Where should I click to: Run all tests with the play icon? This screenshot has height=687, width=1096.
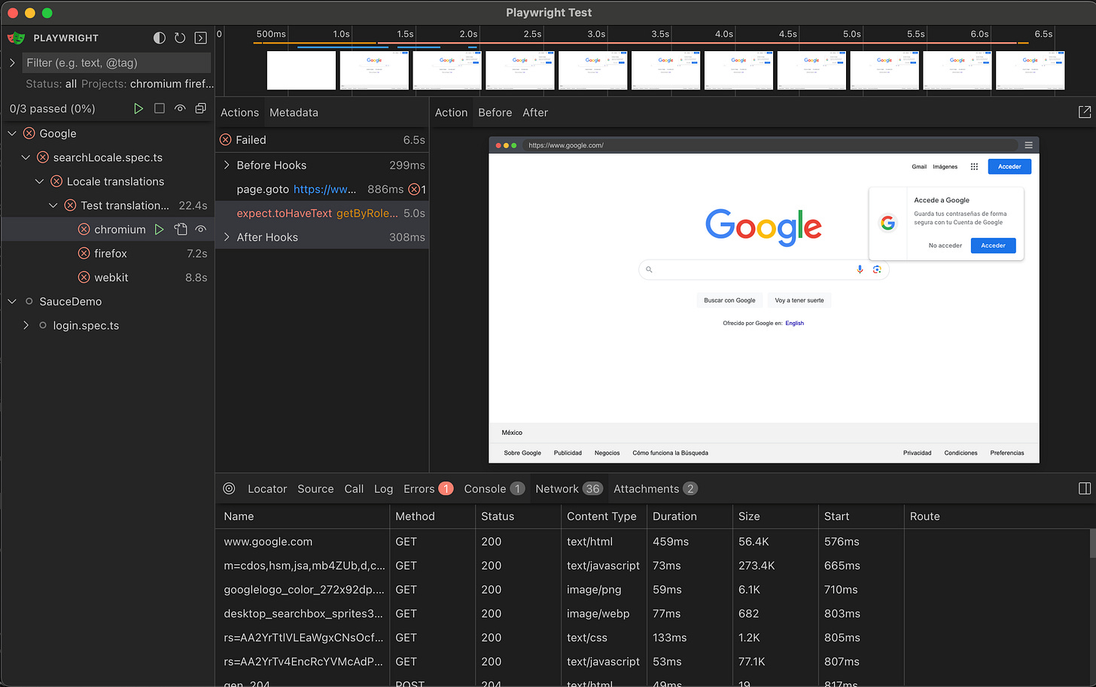(139, 108)
